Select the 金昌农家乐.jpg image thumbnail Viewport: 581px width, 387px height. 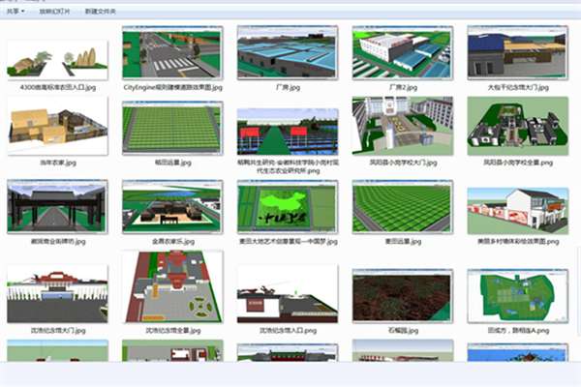172,205
